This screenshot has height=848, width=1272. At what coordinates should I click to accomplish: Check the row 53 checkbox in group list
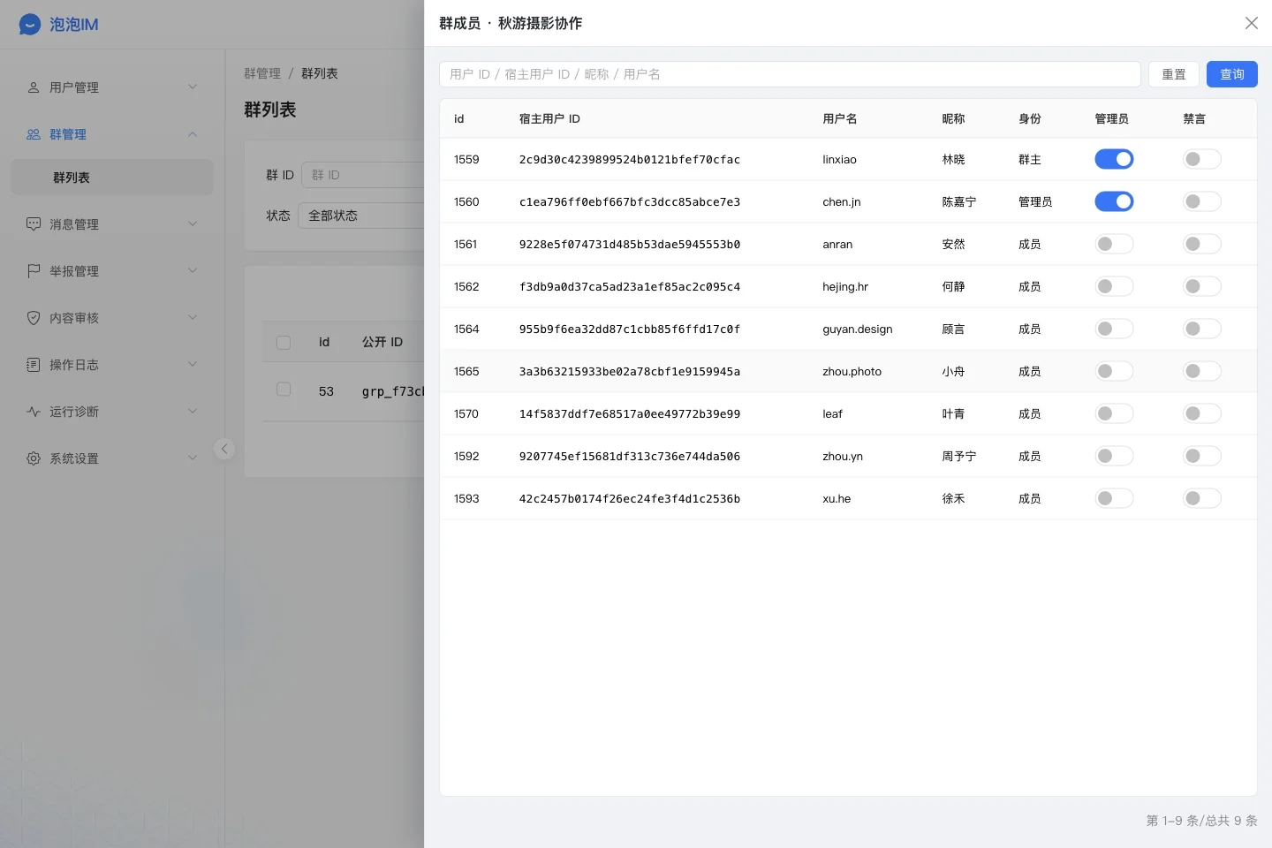[284, 390]
